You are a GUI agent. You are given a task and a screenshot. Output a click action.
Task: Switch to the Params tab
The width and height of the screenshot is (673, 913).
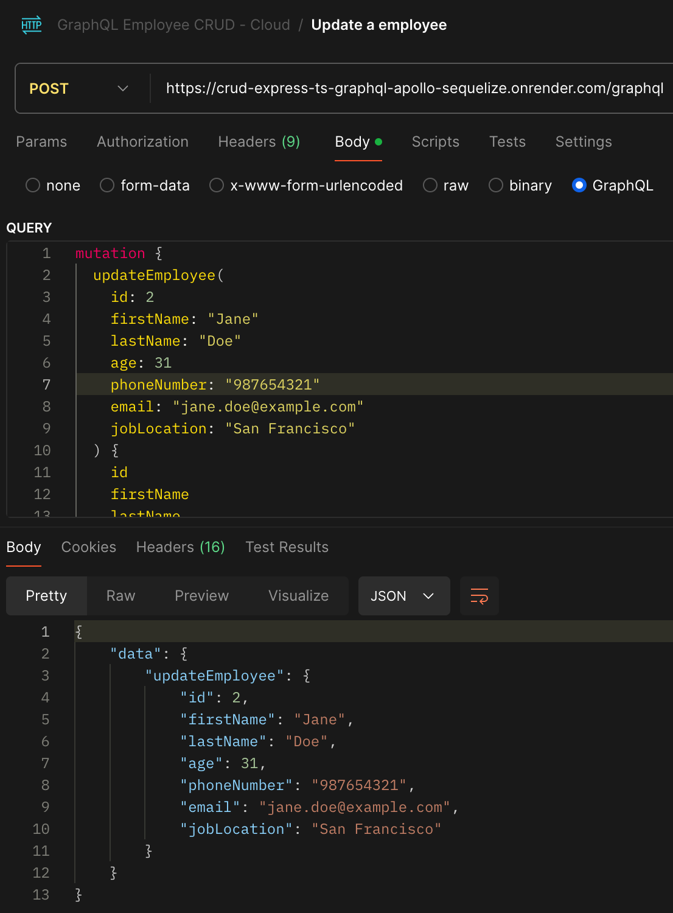pos(41,142)
